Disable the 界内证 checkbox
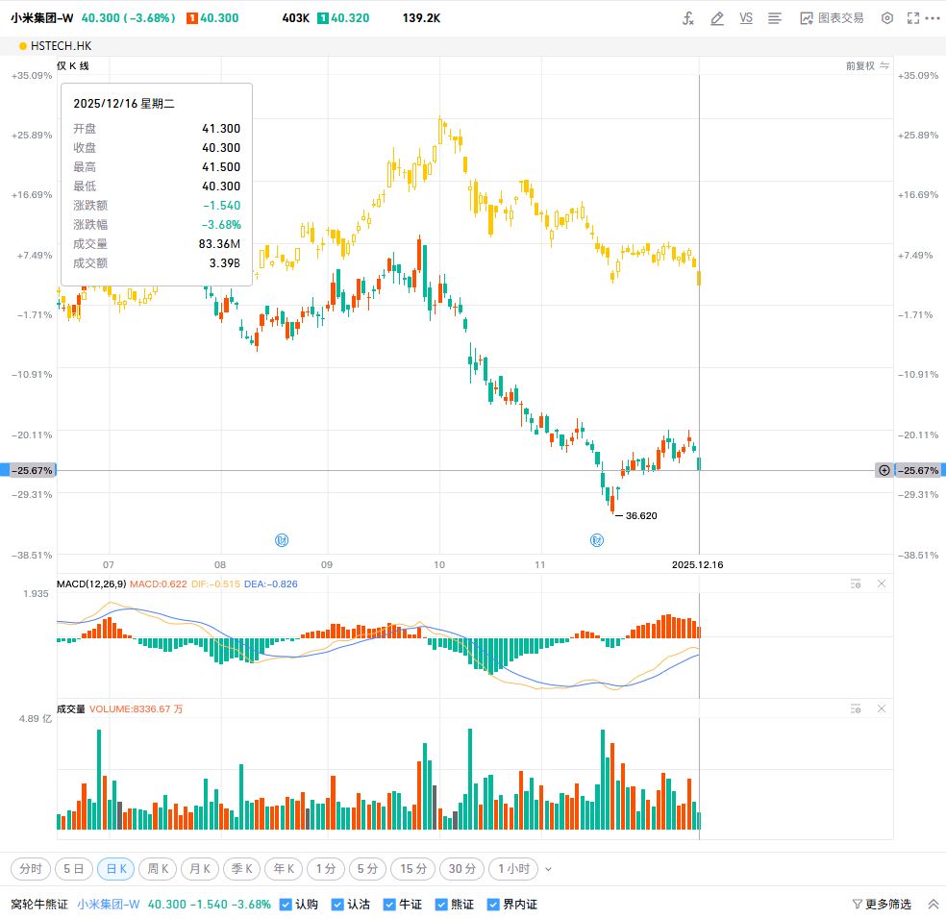This screenshot has width=946, height=919. coord(493,905)
